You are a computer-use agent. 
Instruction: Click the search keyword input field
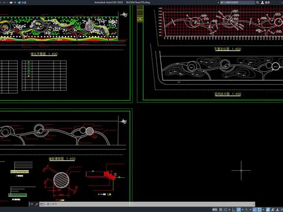click(x=237, y=2)
